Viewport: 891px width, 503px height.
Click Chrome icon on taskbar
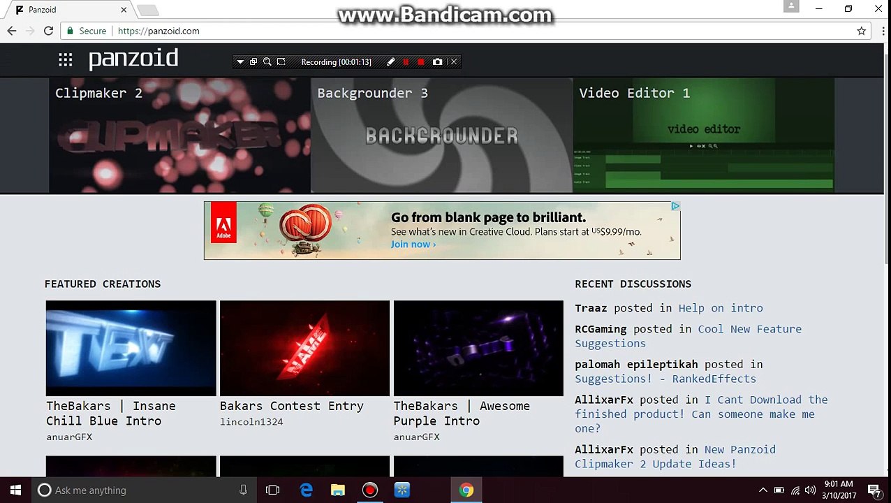point(466,490)
